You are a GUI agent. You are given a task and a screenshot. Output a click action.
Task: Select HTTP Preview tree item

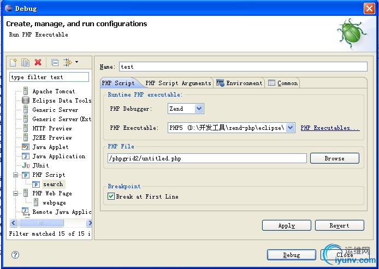coord(52,128)
